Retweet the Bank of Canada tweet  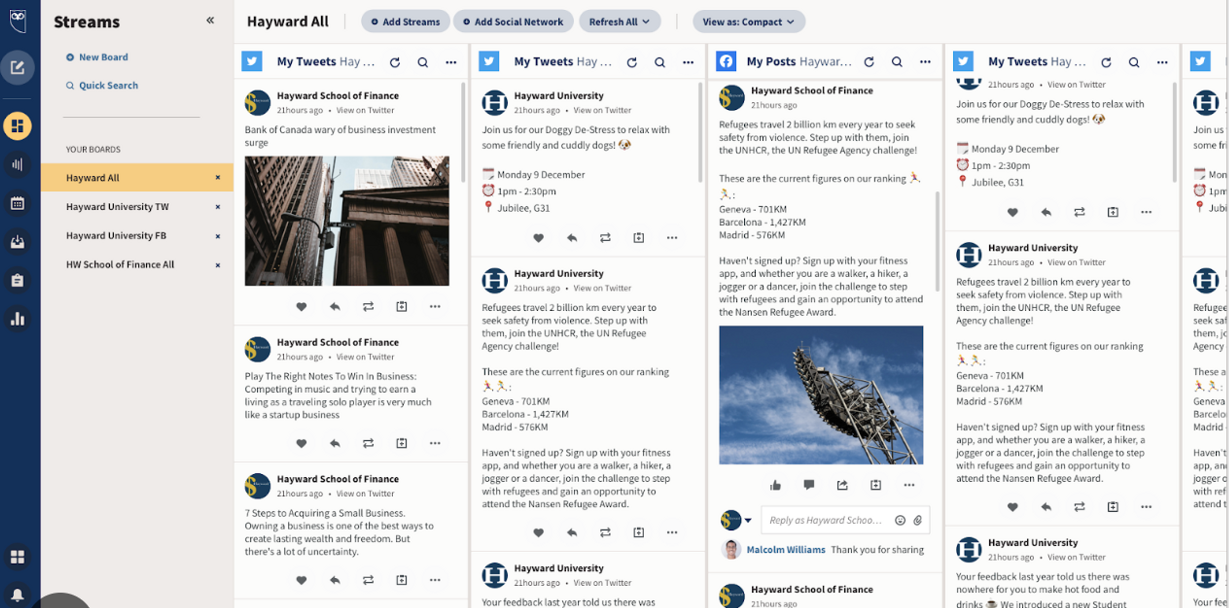tap(368, 306)
